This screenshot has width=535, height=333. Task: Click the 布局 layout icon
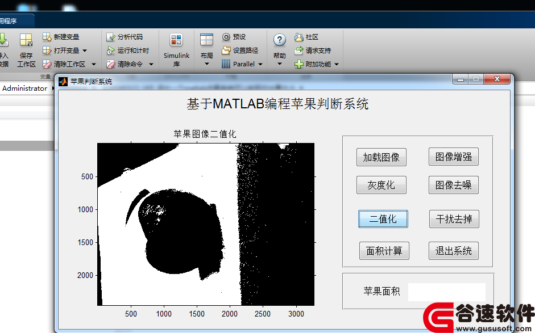206,40
